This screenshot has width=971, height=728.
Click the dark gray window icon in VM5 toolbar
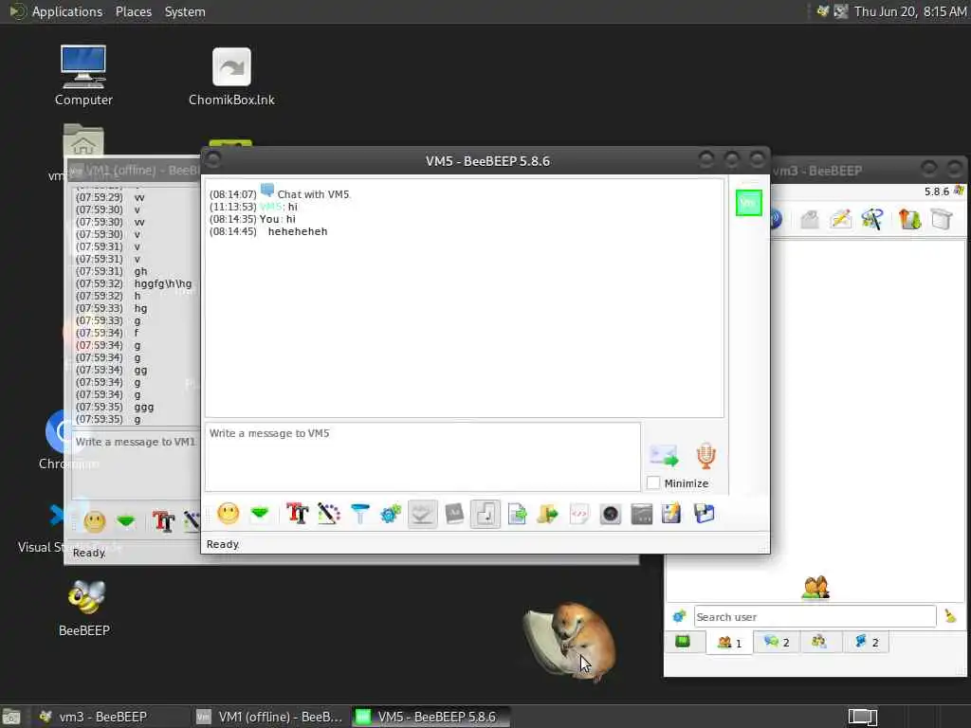(x=642, y=514)
